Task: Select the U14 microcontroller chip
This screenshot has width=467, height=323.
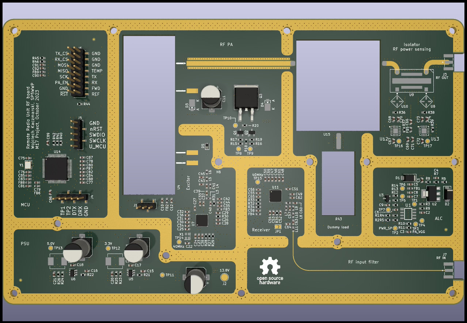Action: [x=56, y=169]
